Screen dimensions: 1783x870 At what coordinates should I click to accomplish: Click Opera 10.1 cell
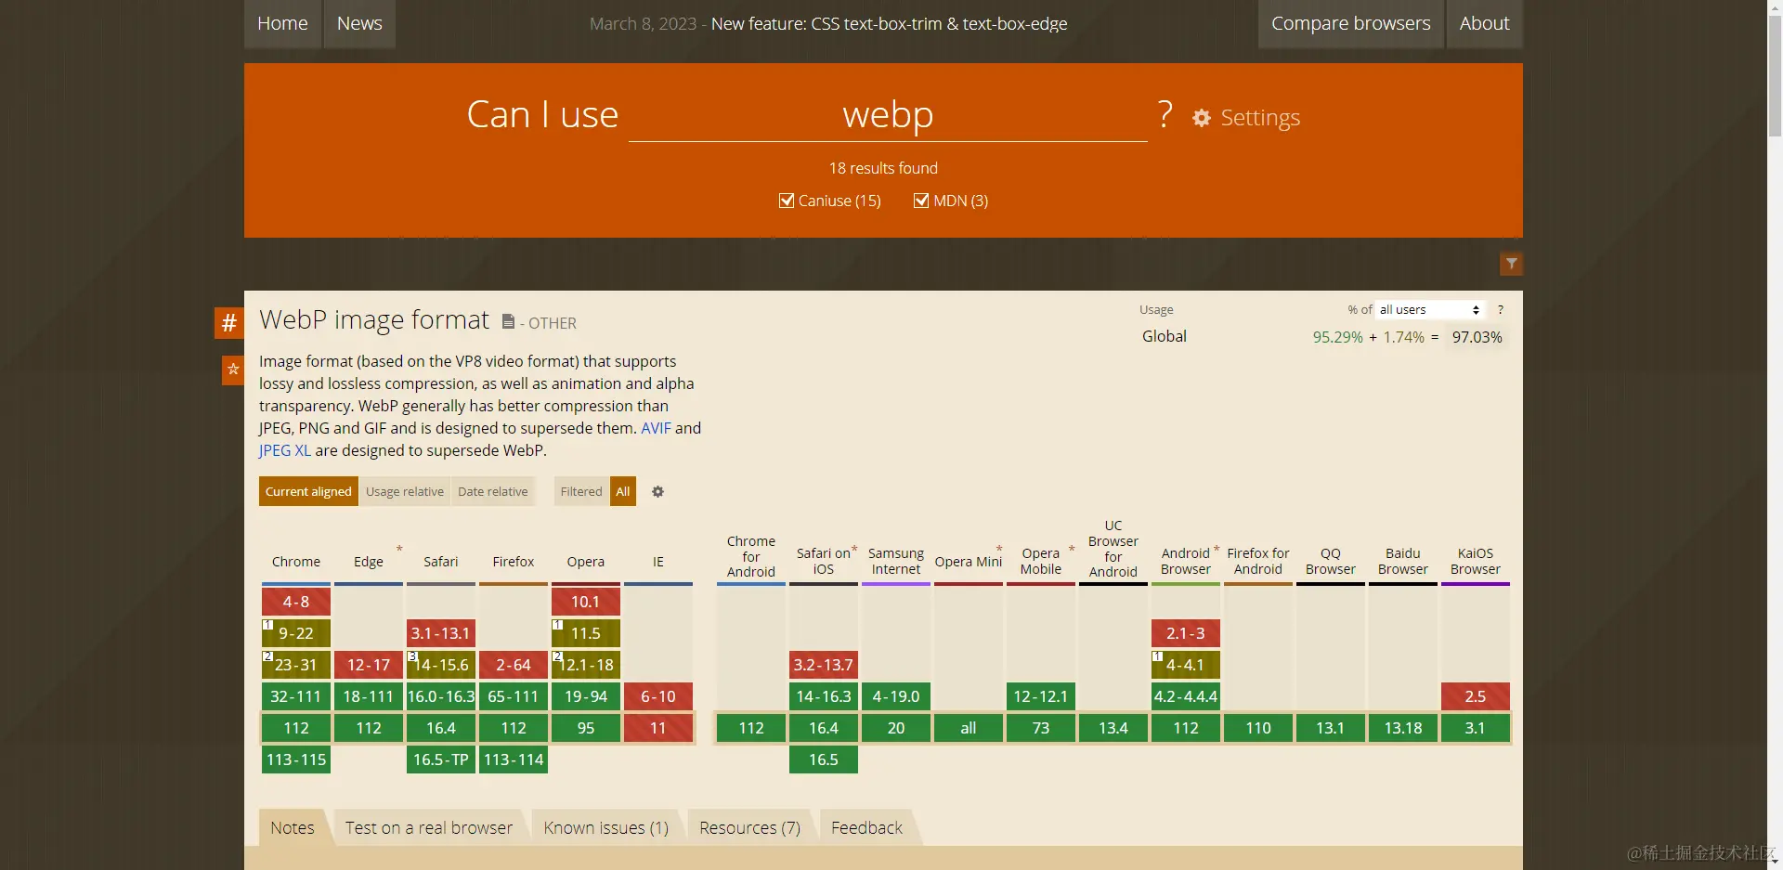586,602
